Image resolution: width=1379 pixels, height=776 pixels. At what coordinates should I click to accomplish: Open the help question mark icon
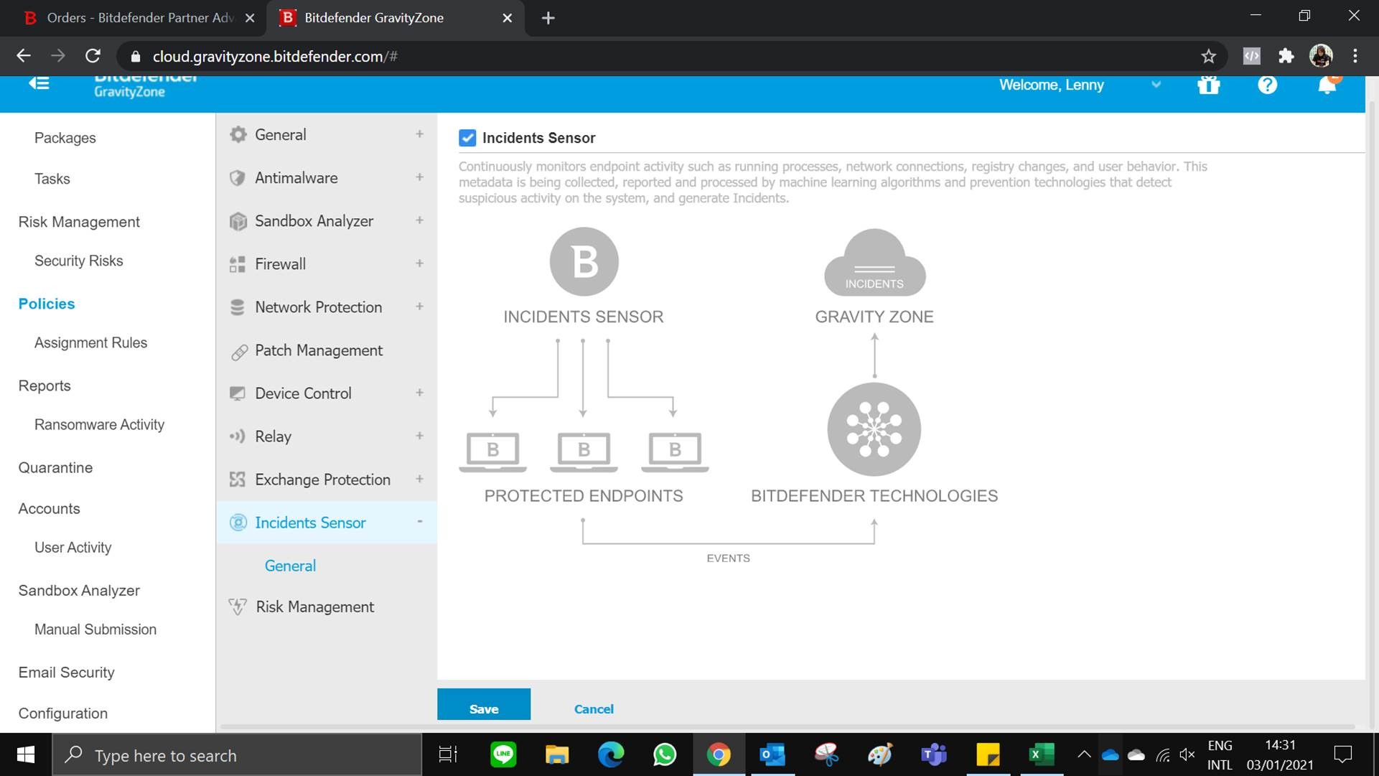pyautogui.click(x=1268, y=85)
